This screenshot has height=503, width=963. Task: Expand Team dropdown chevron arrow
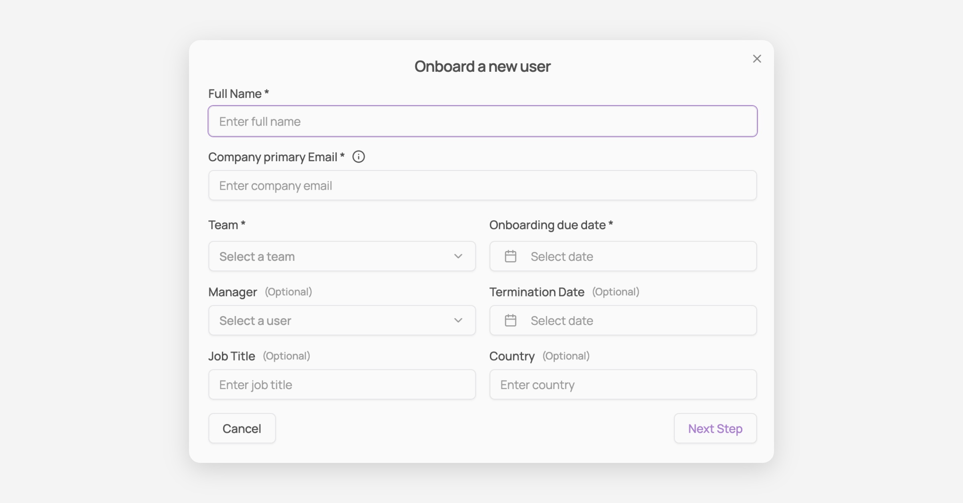[x=458, y=256]
